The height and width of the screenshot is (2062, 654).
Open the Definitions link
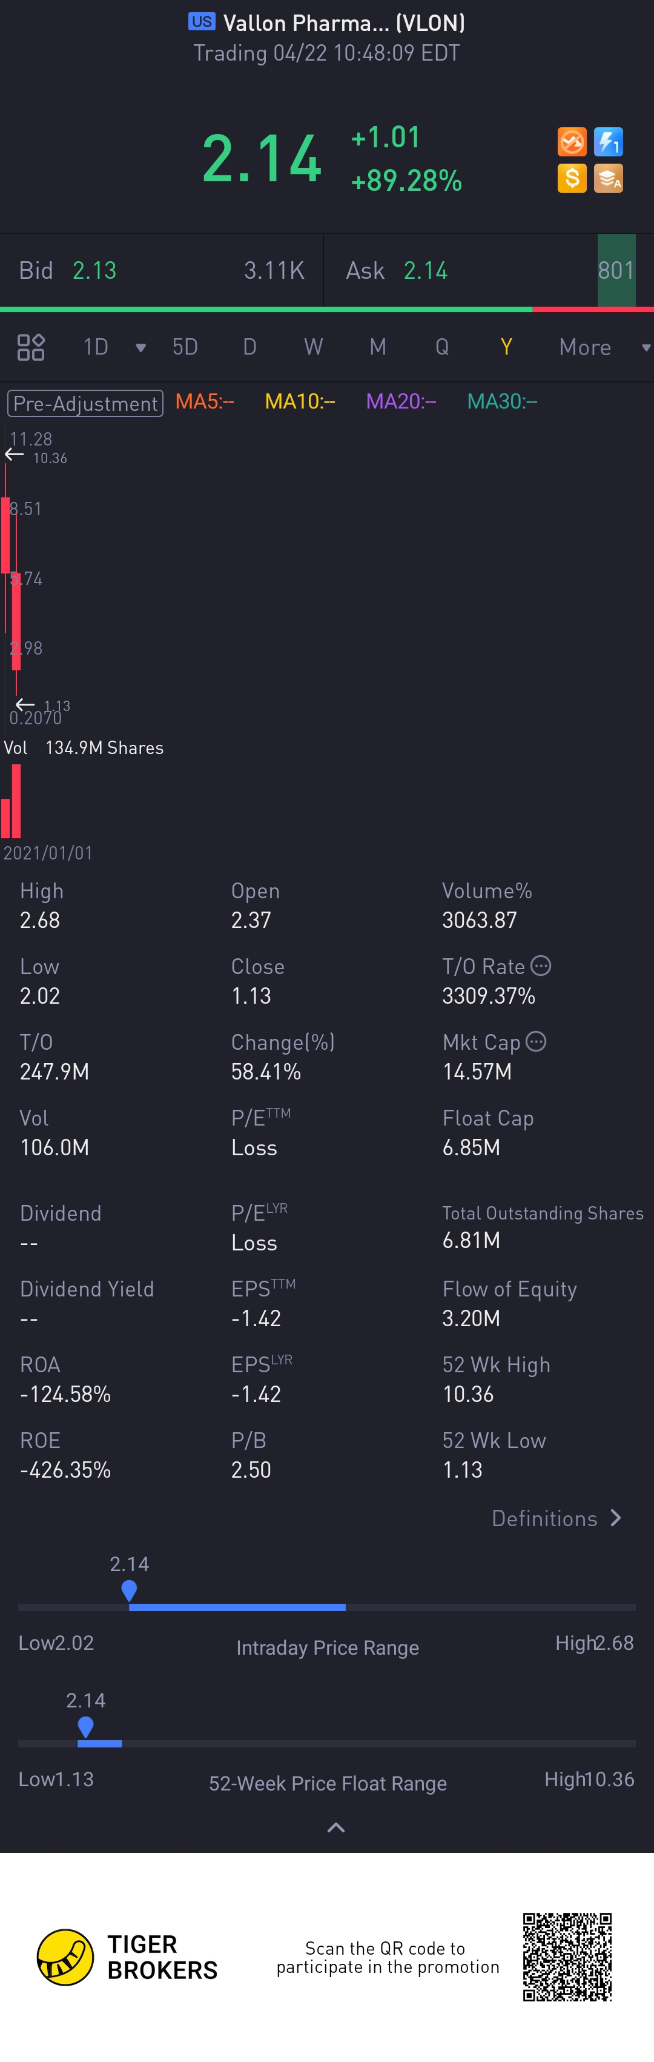click(557, 1518)
